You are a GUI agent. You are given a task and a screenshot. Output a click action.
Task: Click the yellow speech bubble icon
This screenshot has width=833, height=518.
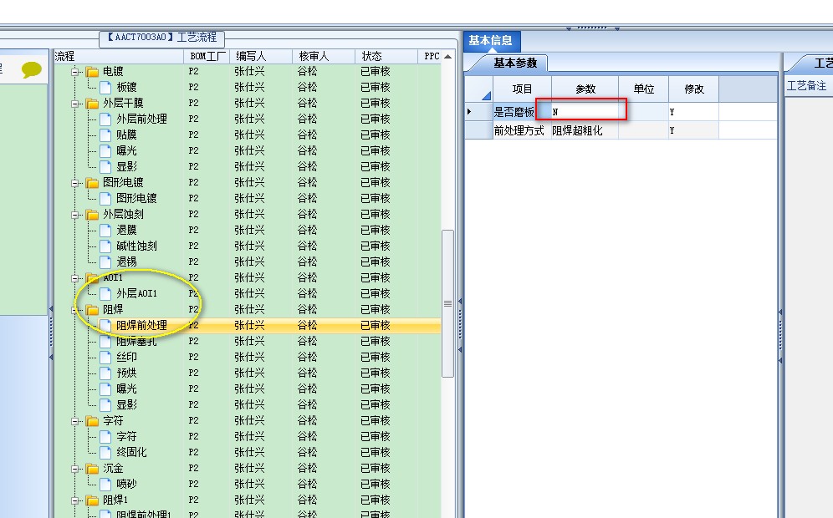pos(31,69)
